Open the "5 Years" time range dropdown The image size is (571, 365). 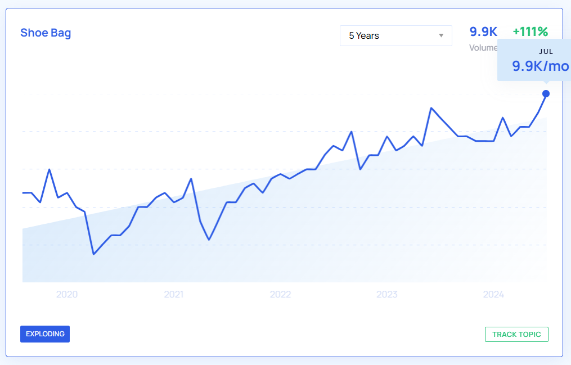395,36
